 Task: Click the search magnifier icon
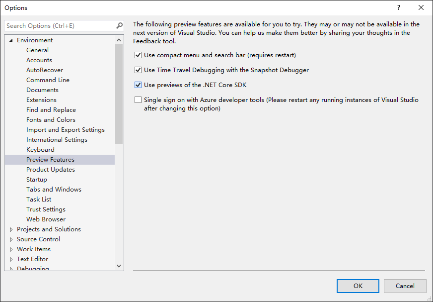point(119,25)
